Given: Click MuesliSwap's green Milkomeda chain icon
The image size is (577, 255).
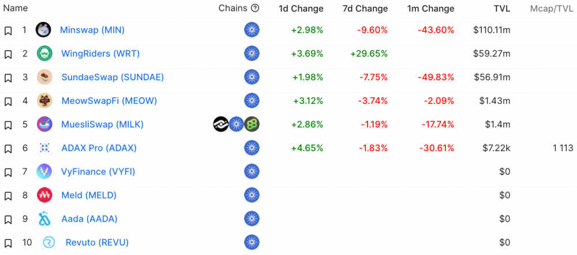Looking at the screenshot, I should (x=252, y=125).
